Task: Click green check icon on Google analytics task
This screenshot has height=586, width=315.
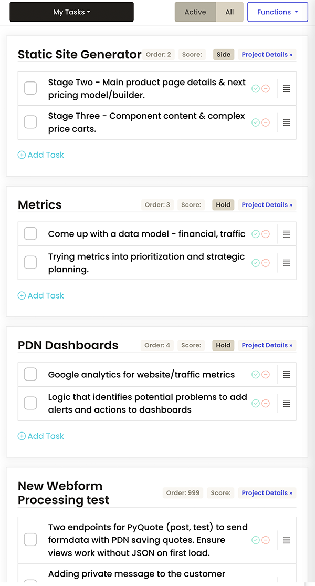Action: pos(256,375)
